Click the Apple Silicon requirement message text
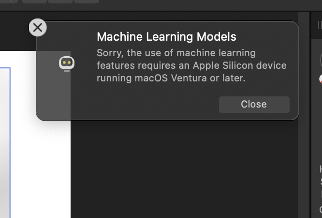 pos(191,65)
